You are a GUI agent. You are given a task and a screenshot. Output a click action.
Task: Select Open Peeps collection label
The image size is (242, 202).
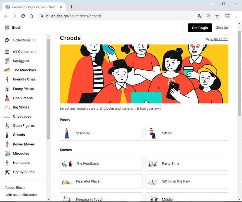(x=23, y=98)
